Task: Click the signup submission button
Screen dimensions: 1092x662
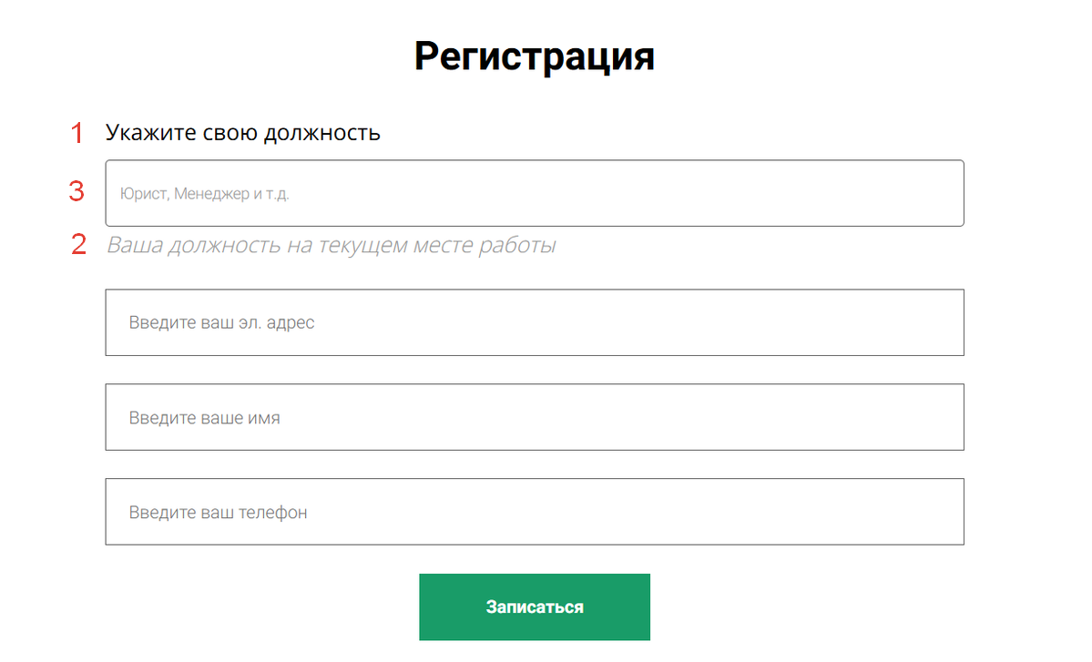Action: click(535, 606)
